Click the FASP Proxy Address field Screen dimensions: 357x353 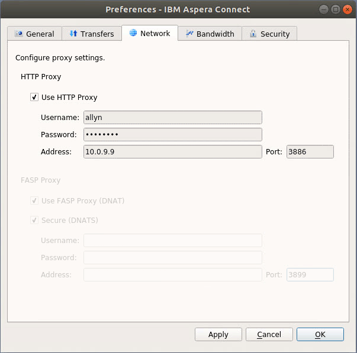[172, 275]
